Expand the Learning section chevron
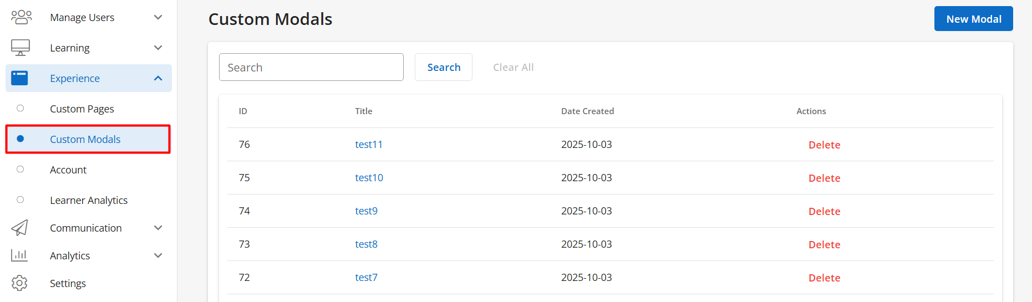This screenshot has height=302, width=1032. point(158,48)
